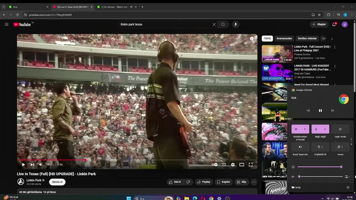Open player settings gear
Image resolution: width=356 pixels, height=200 pixels.
(x=233, y=165)
